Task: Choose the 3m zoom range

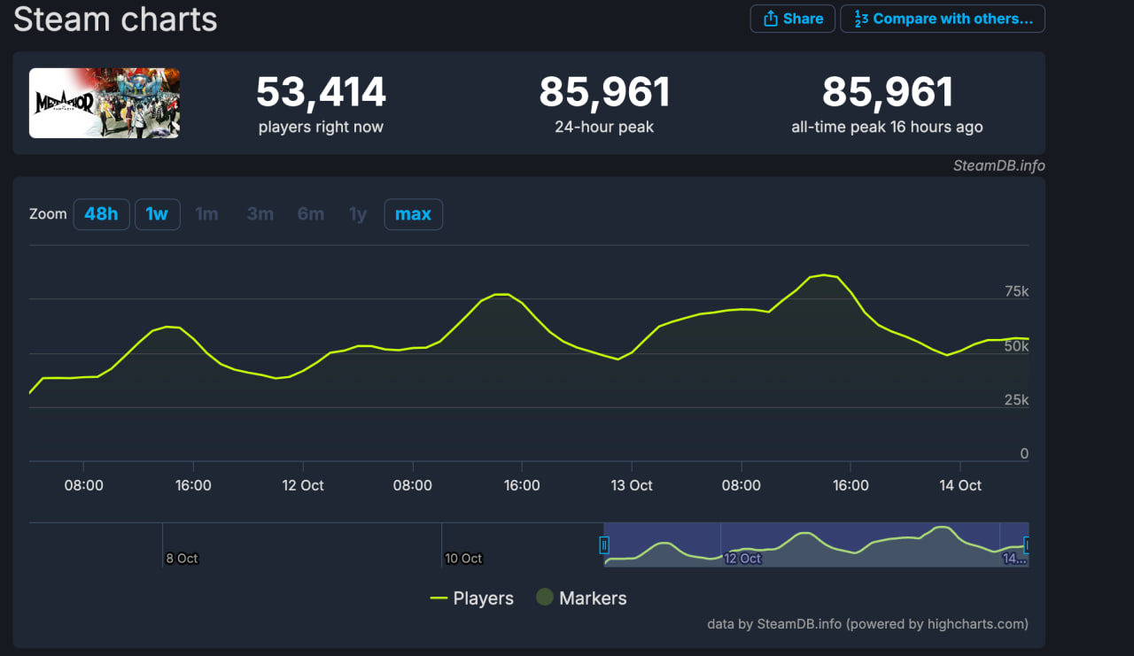Action: pos(260,214)
